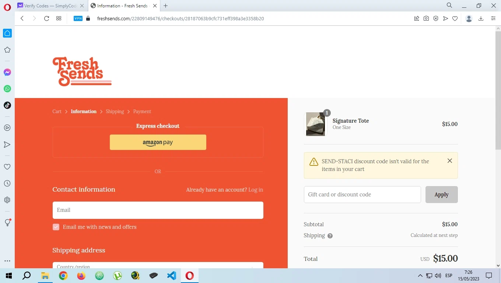This screenshot has width=501, height=283.
Task: Show Shipping help question mark
Action: (330, 236)
